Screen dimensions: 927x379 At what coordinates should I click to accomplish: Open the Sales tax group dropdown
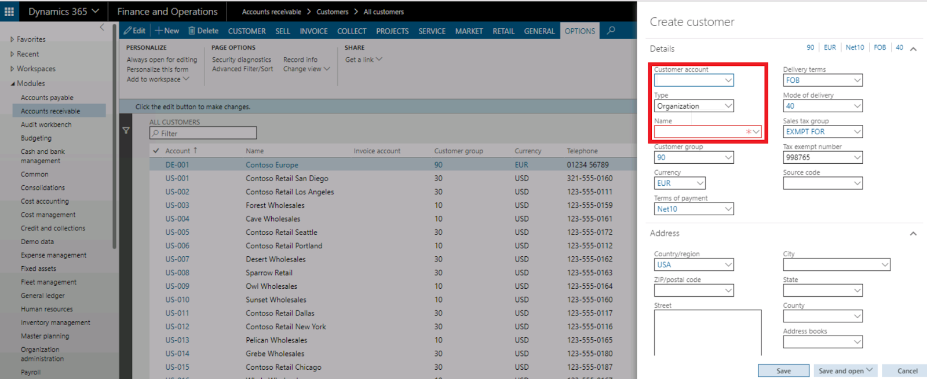(857, 132)
